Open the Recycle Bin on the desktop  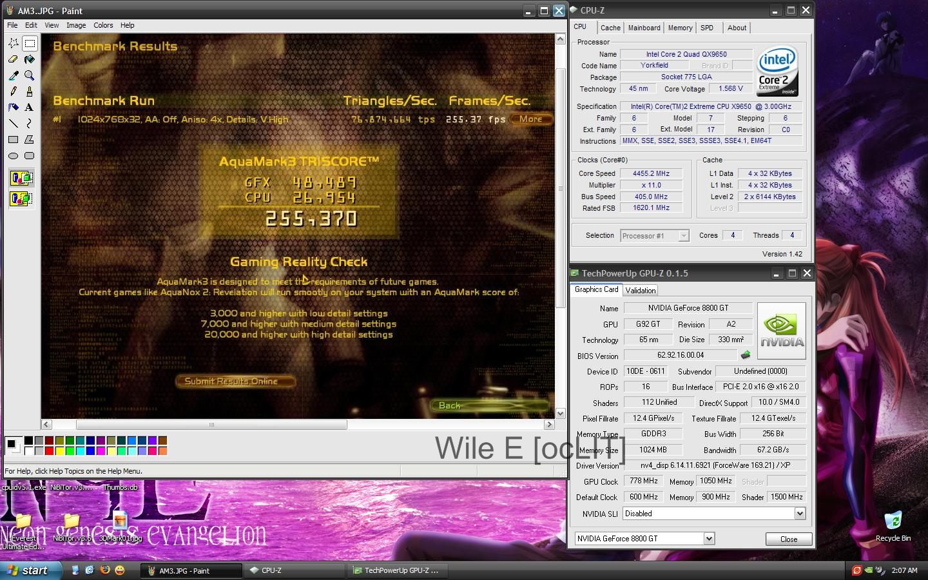(x=893, y=525)
